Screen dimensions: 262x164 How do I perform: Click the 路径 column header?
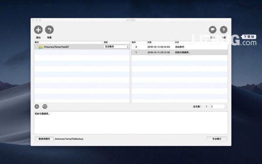click(x=37, y=42)
